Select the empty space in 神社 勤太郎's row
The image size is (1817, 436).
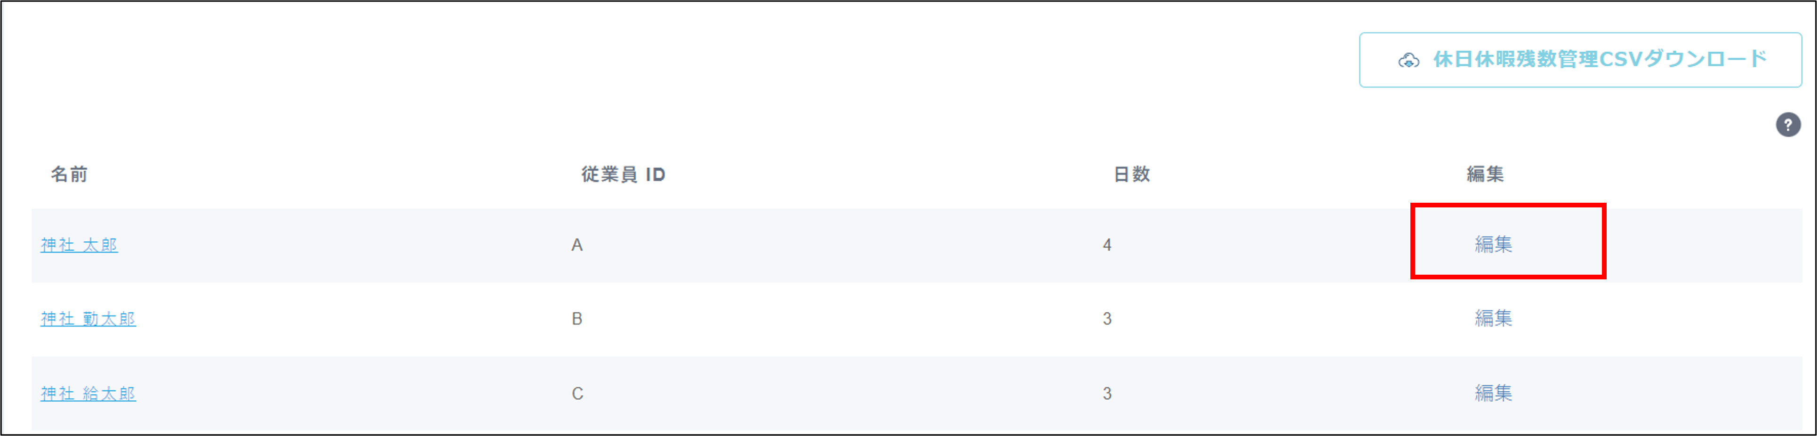coord(847,319)
